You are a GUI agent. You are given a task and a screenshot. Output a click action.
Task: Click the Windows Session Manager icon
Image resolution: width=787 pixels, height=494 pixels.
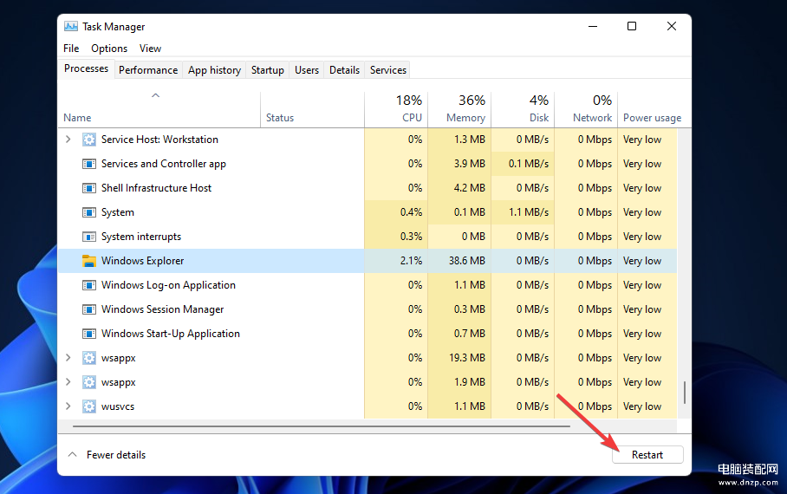pyautogui.click(x=89, y=309)
